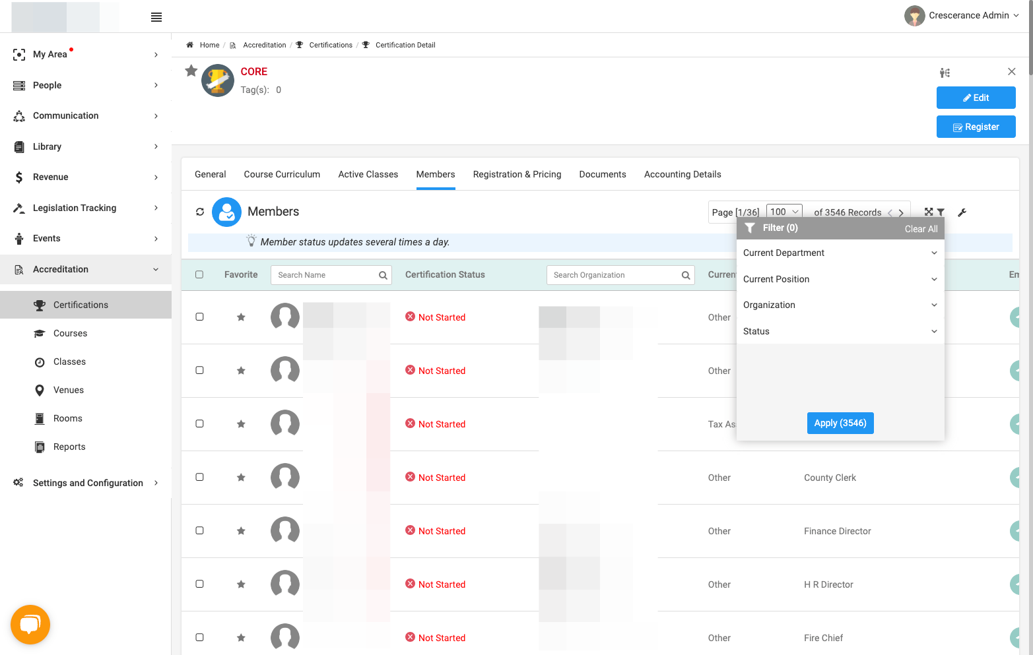
Task: Go to the previous page of records
Action: [890, 212]
